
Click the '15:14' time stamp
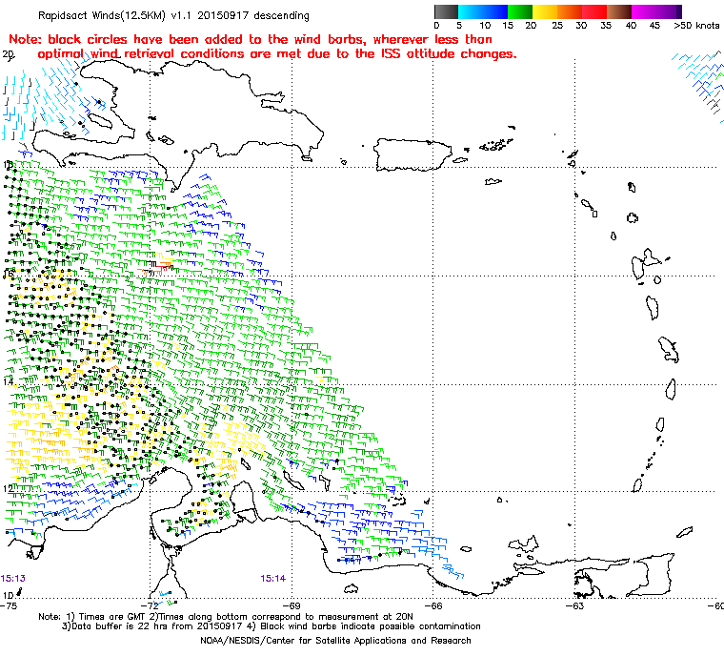pyautogui.click(x=272, y=579)
